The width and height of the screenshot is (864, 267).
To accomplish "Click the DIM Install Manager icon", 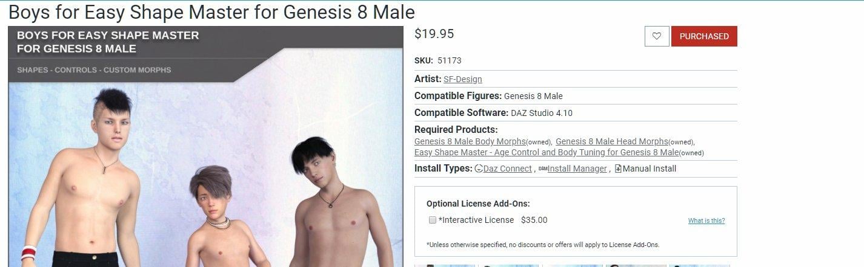I will 543,169.
